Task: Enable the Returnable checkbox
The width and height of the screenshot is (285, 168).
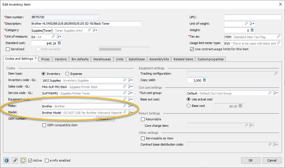Action: pyautogui.click(x=143, y=119)
